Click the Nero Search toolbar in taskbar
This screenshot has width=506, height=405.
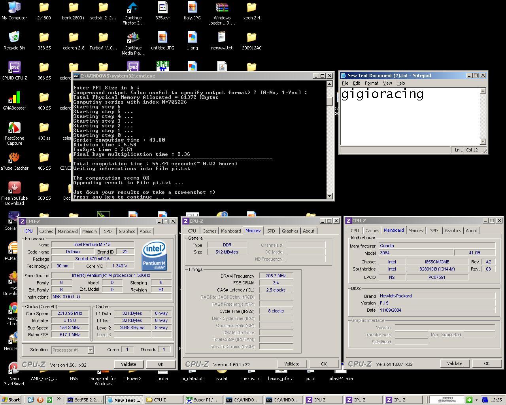tap(447, 400)
